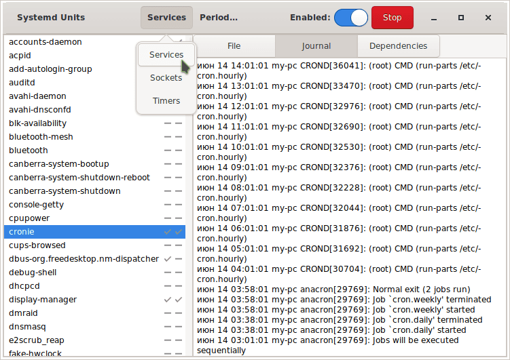The width and height of the screenshot is (510, 360).
Task: Minimize the Systemd Units window
Action: pyautogui.click(x=433, y=18)
